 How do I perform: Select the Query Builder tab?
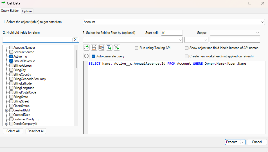click(x=10, y=11)
